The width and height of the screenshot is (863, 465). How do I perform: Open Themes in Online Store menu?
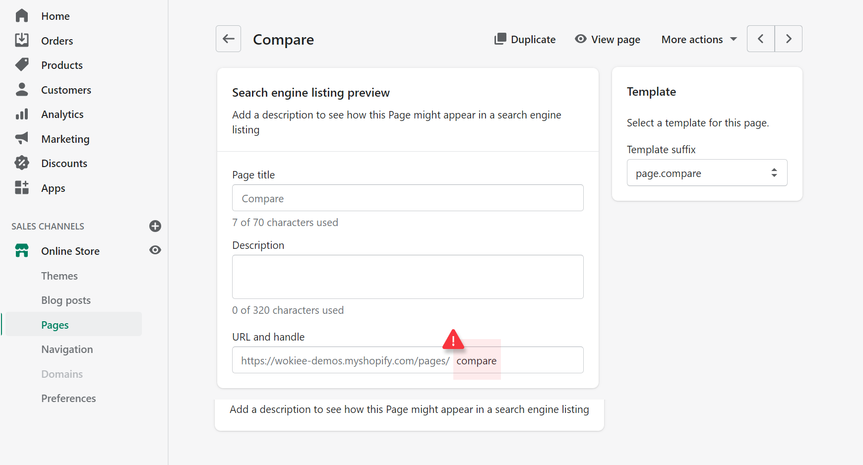[60, 276]
